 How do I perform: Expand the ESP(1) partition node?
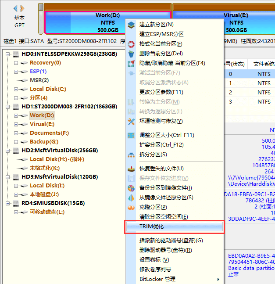click(16, 72)
